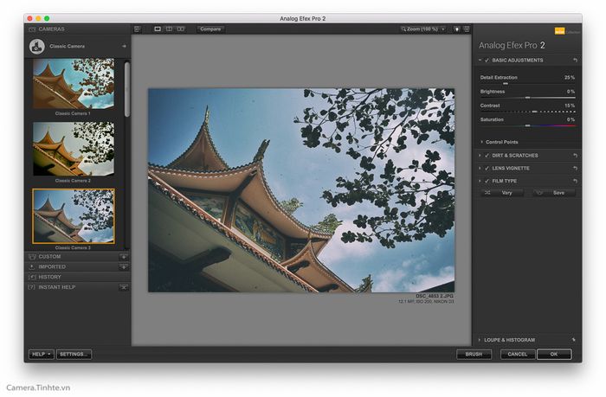Click the presets list scrollbar
606x397 pixels.
tap(127, 89)
